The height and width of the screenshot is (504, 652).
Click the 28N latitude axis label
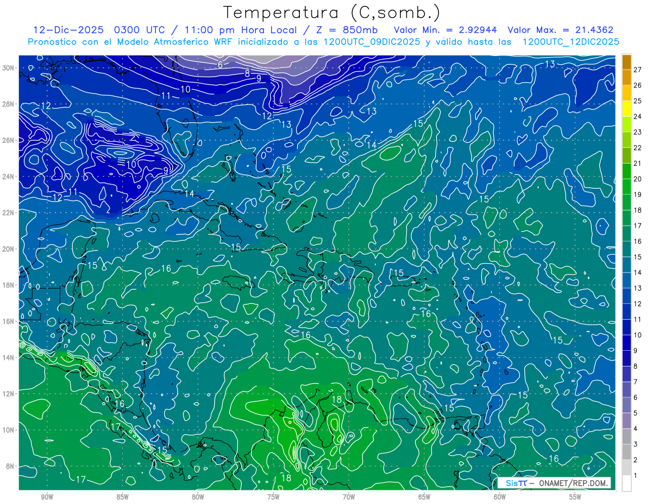[8, 104]
